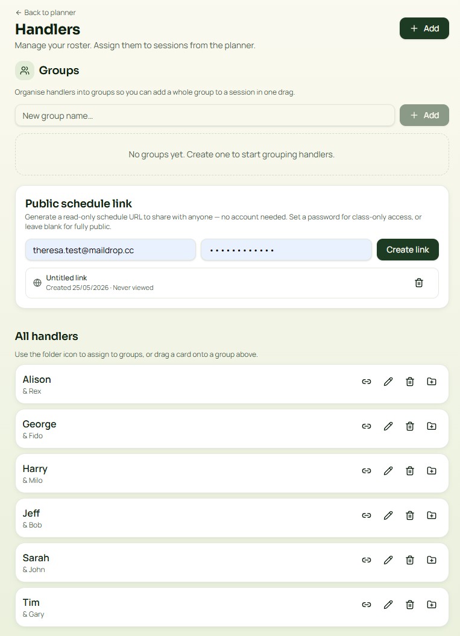Delete handler Jeff
This screenshot has width=460, height=636.
coord(410,515)
